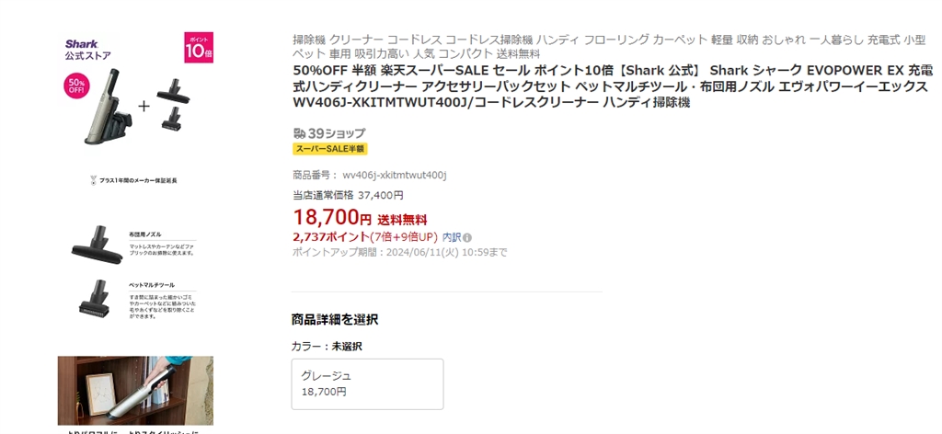Image resolution: width=942 pixels, height=434 pixels.
Task: Click the pink 50% OFF circle badge
Action: 76,86
